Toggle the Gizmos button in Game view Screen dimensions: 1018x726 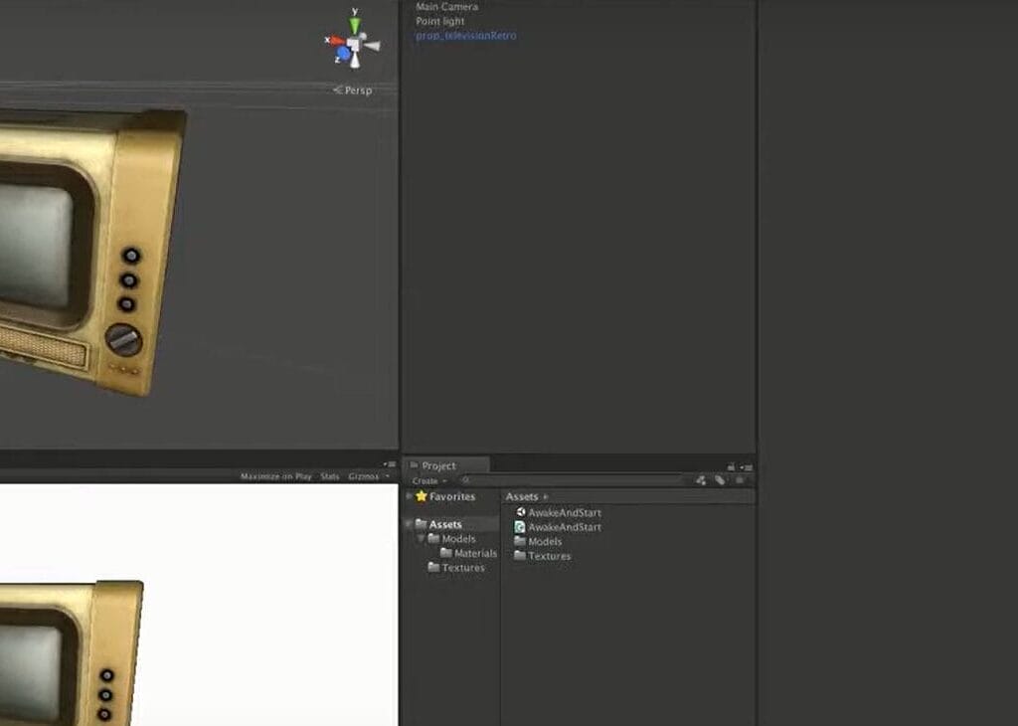(x=363, y=476)
